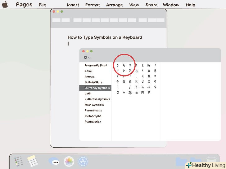Screen dimensions: 226x169
Task: Select the Indian rupee ₹ symbol
Action: pyautogui.click(x=142, y=71)
